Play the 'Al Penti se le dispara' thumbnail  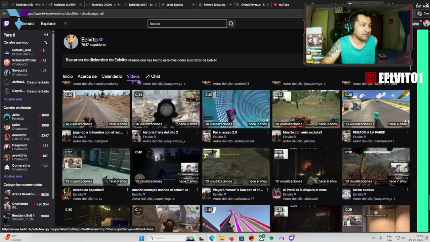point(306,166)
